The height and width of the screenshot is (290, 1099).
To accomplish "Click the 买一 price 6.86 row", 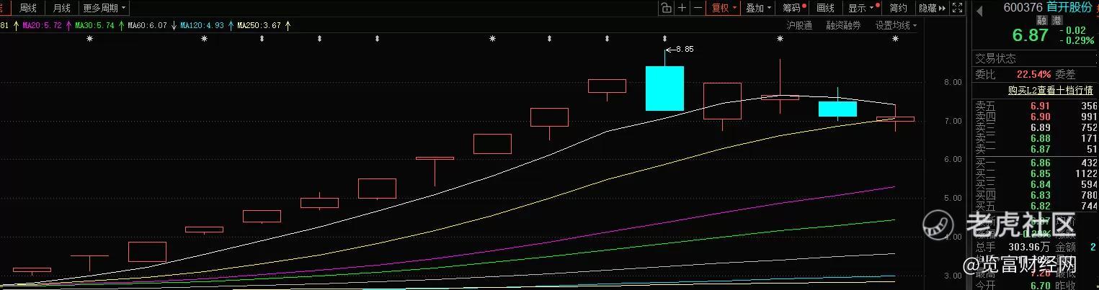I will (x=1036, y=163).
